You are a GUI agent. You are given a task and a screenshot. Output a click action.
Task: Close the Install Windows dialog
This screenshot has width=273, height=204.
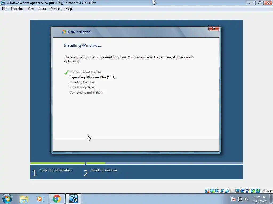[214, 28]
